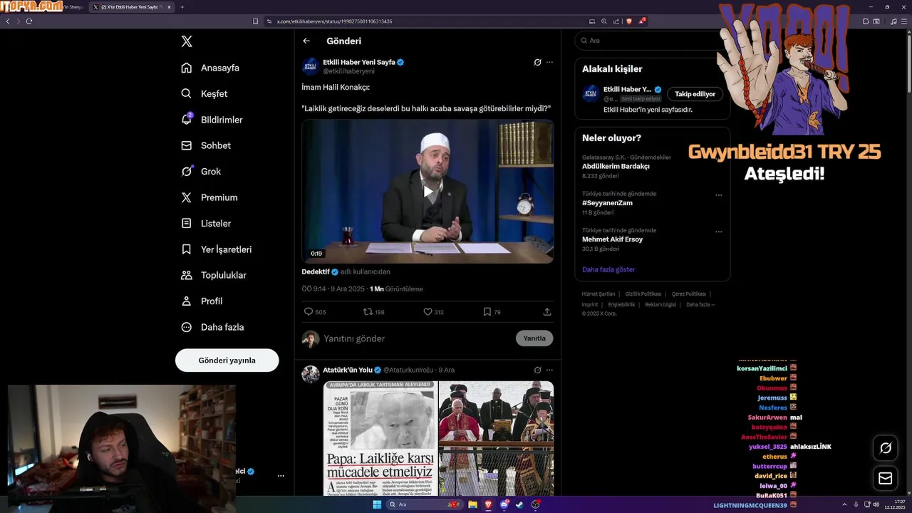
Task: Open Atatürk'ün Yolu profile
Action: pyautogui.click(x=348, y=370)
